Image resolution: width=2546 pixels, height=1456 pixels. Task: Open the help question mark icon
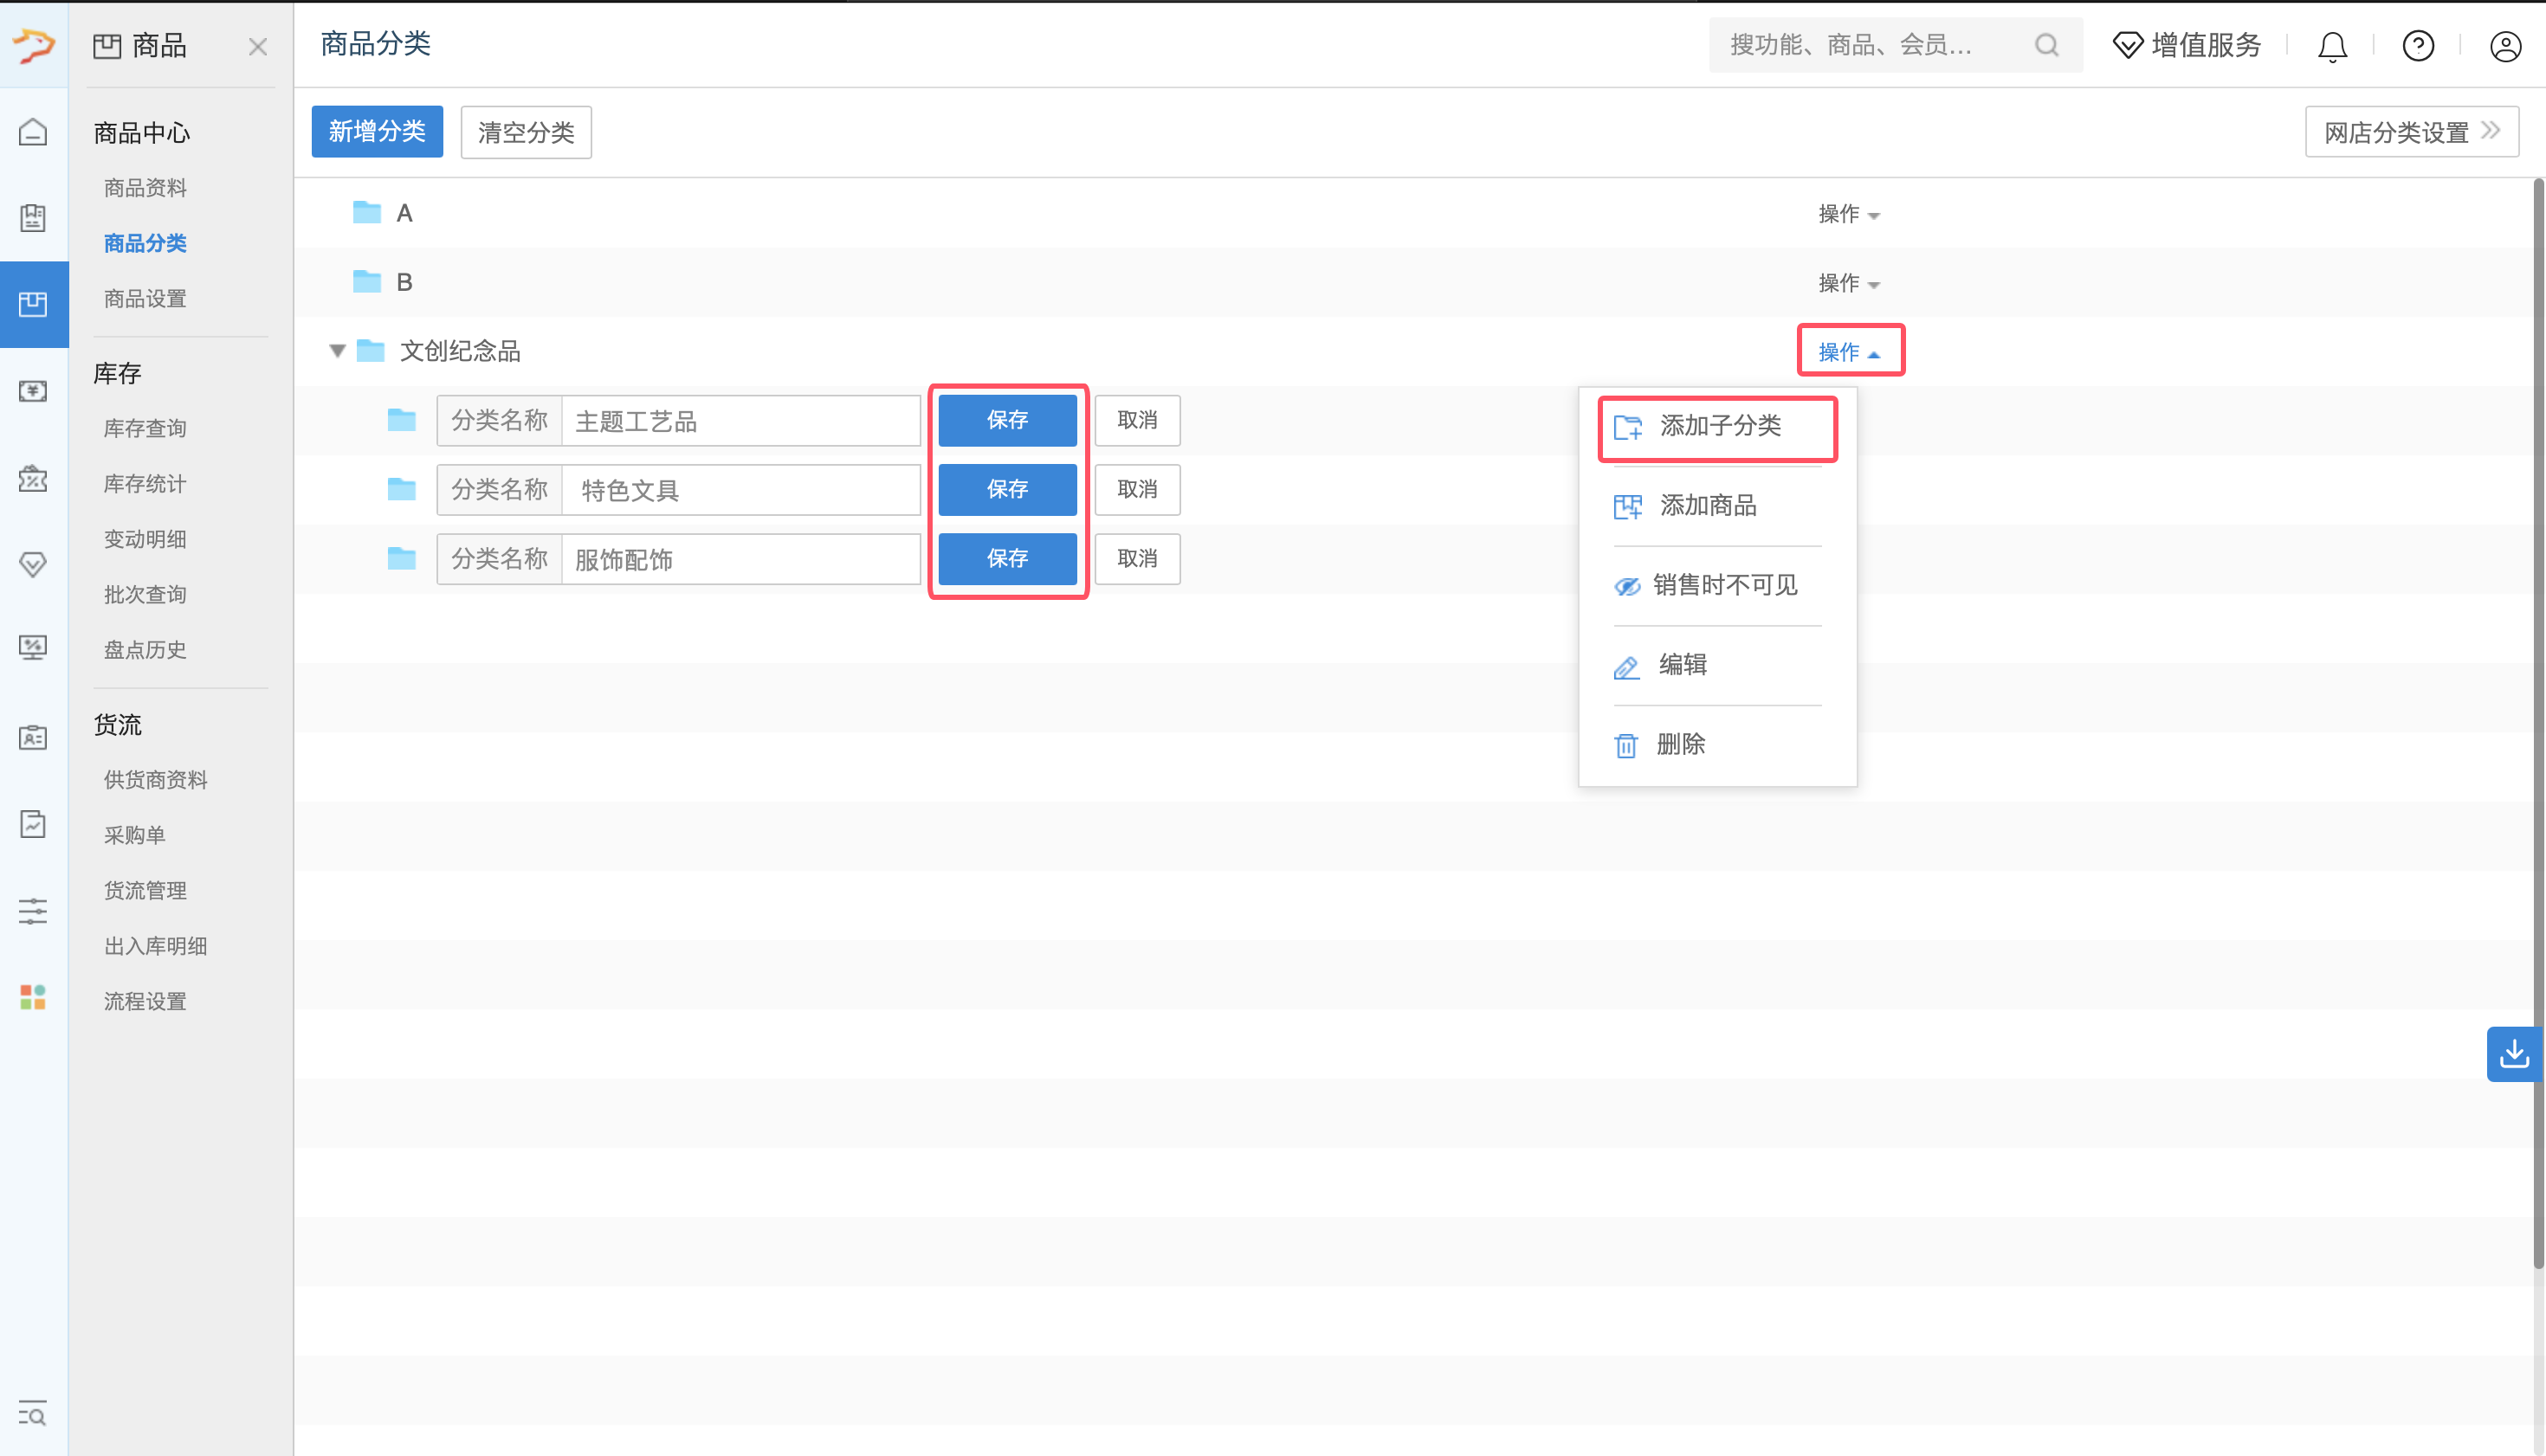(2418, 46)
